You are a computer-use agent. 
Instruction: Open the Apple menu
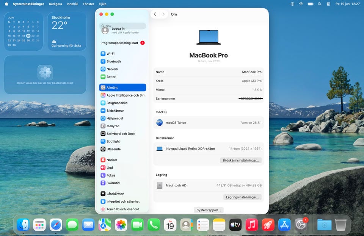[x=6, y=4]
